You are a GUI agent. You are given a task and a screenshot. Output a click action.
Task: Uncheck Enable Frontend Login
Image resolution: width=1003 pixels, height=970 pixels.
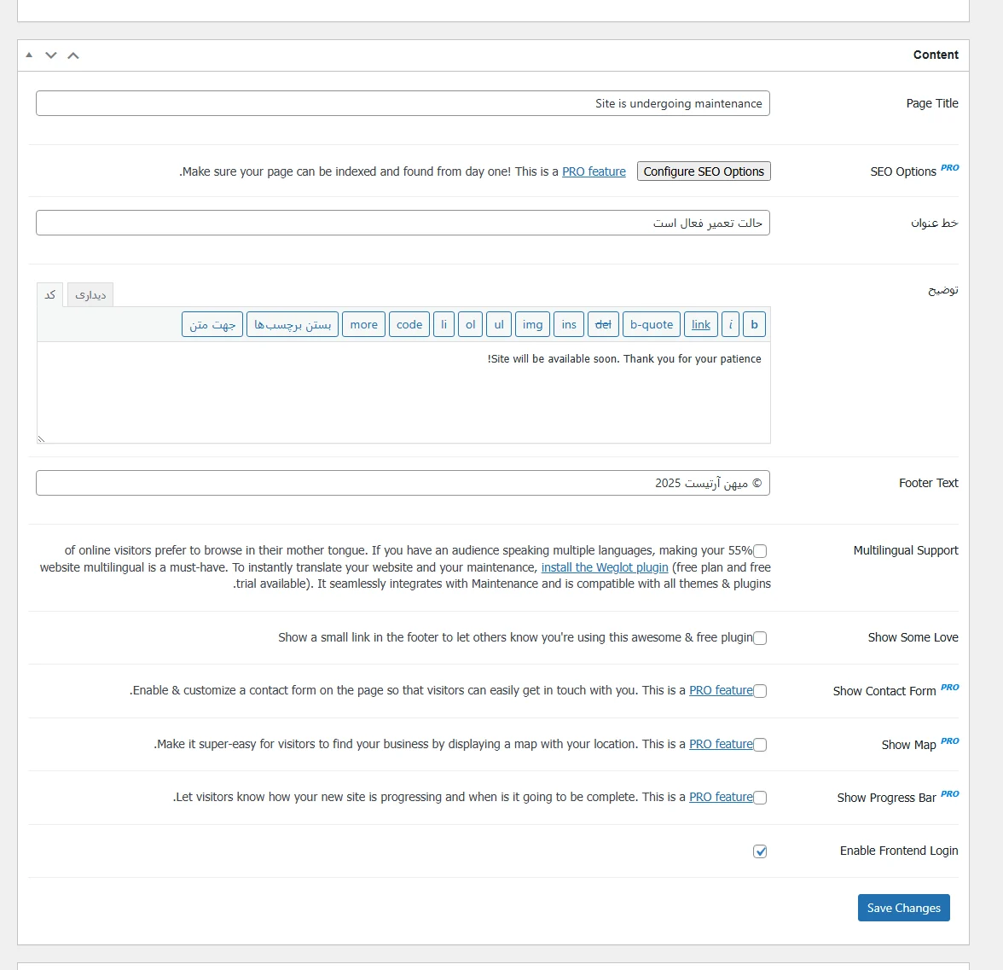[x=760, y=851]
